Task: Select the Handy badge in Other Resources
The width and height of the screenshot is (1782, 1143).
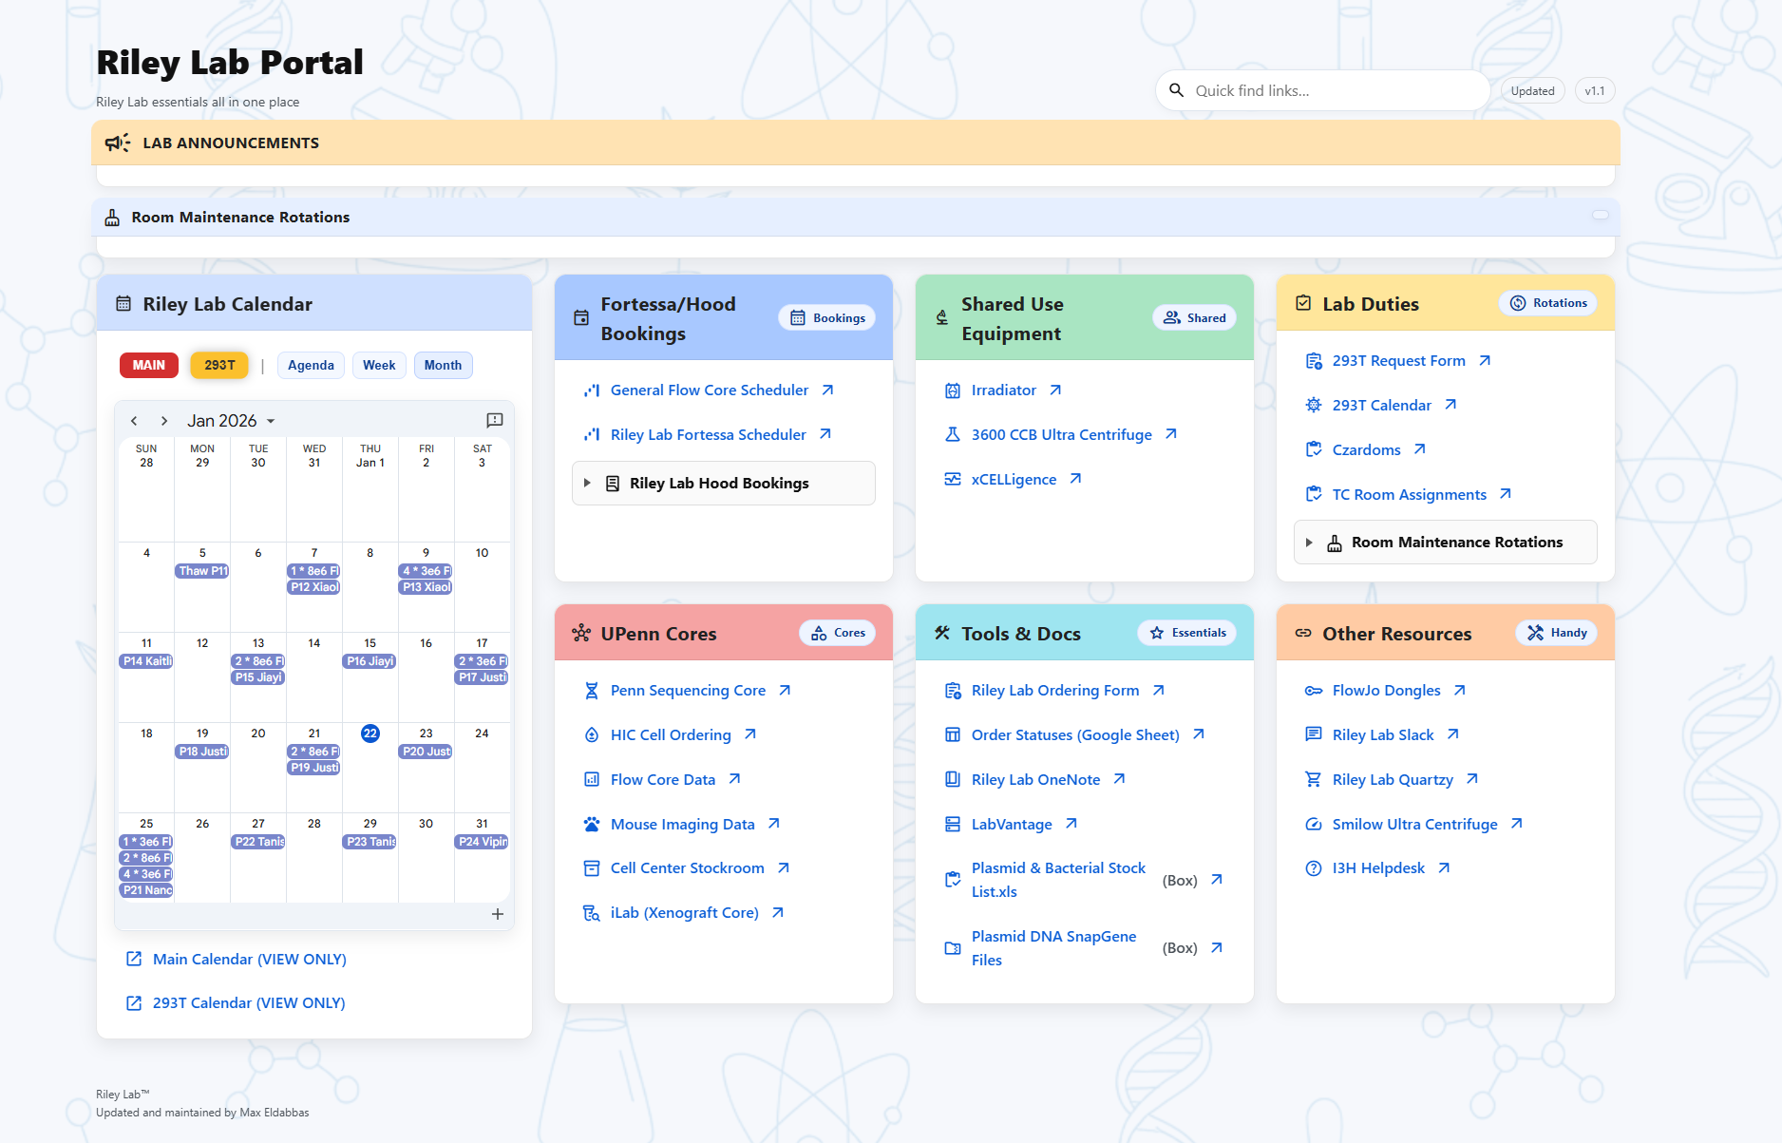Action: (x=1556, y=633)
